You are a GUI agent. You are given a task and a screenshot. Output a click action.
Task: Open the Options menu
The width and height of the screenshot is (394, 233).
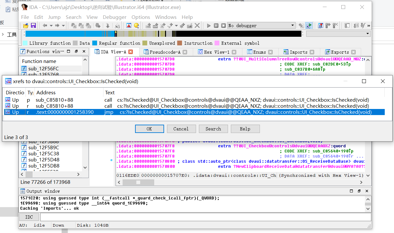pos(141,17)
